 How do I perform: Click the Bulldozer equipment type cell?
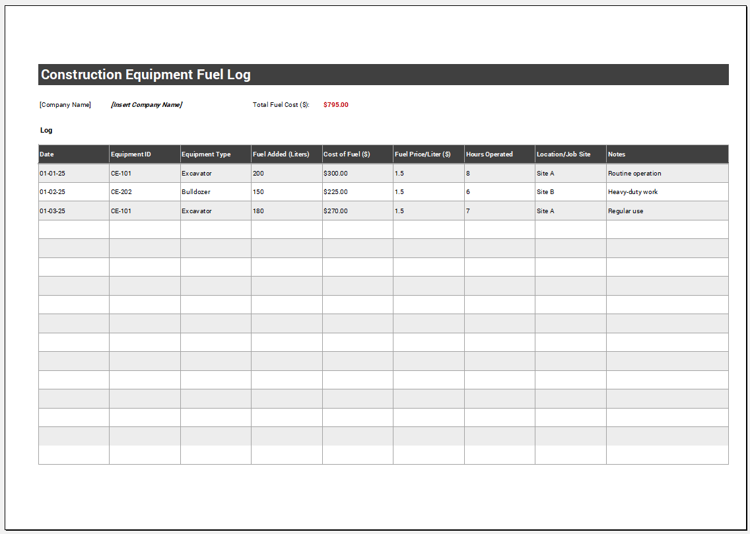tap(196, 191)
